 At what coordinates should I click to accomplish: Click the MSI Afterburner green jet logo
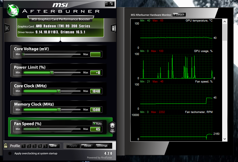(x=13, y=10)
